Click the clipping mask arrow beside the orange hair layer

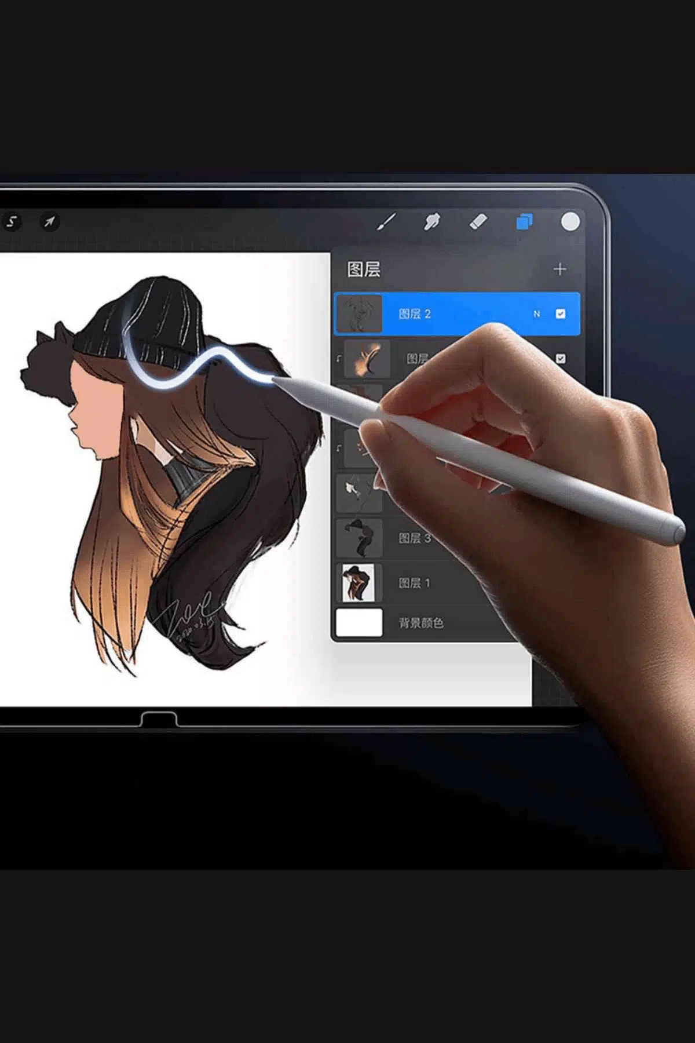[339, 359]
